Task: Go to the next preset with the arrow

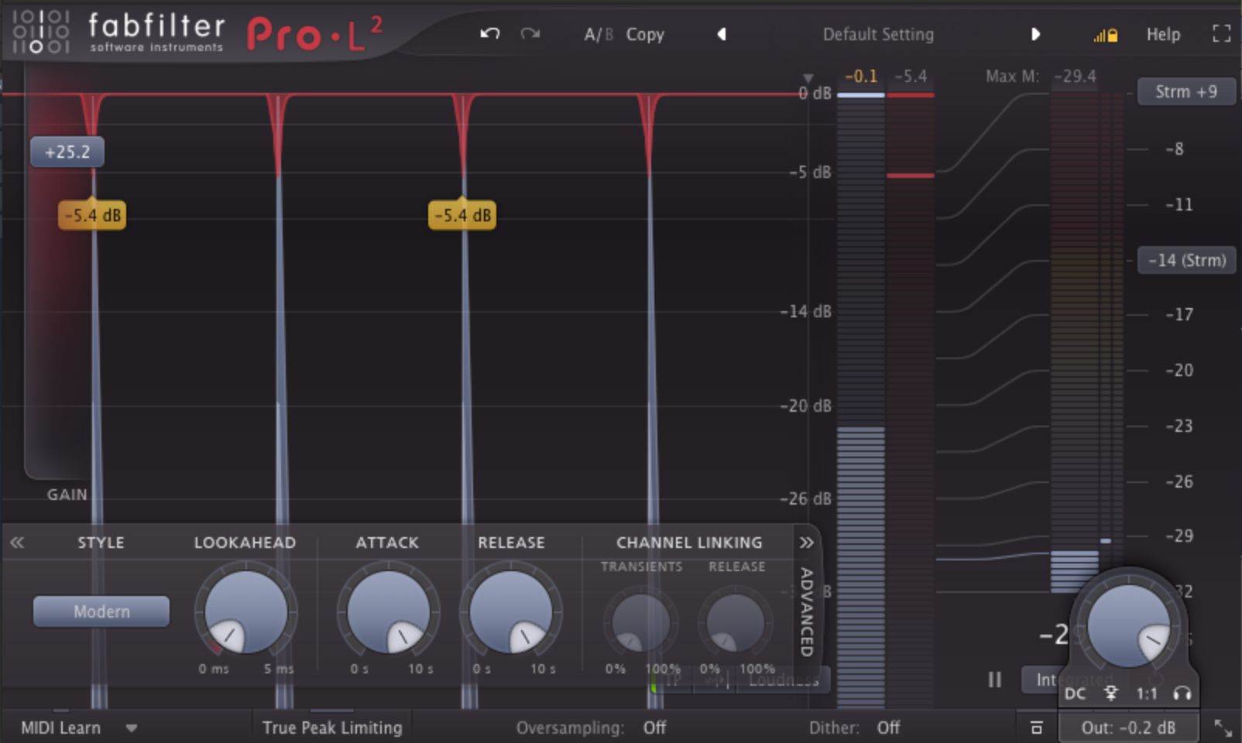Action: tap(1037, 33)
